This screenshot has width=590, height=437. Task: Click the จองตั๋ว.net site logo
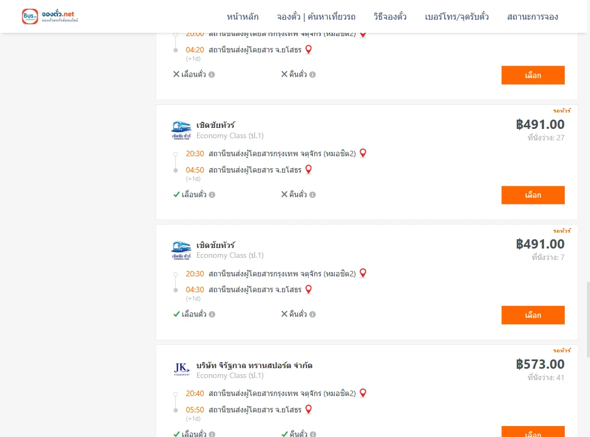click(x=50, y=16)
